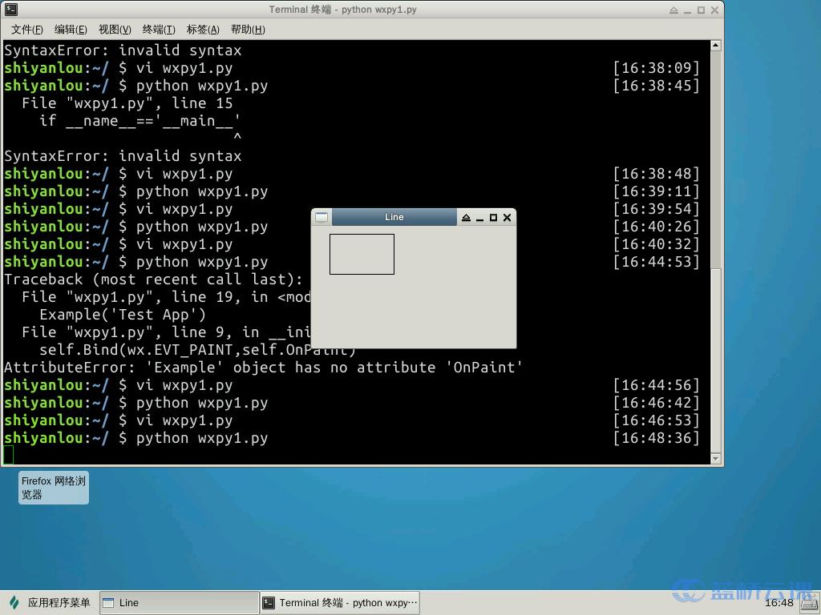
Task: Click the keyboard icon in the system tray
Action: (x=808, y=603)
